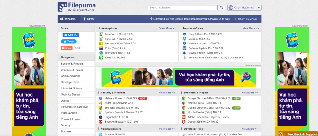Image resolution: width=318 pixels, height=136 pixels.
Task: Click the center banner advertisement
Action: coord(179,77)
